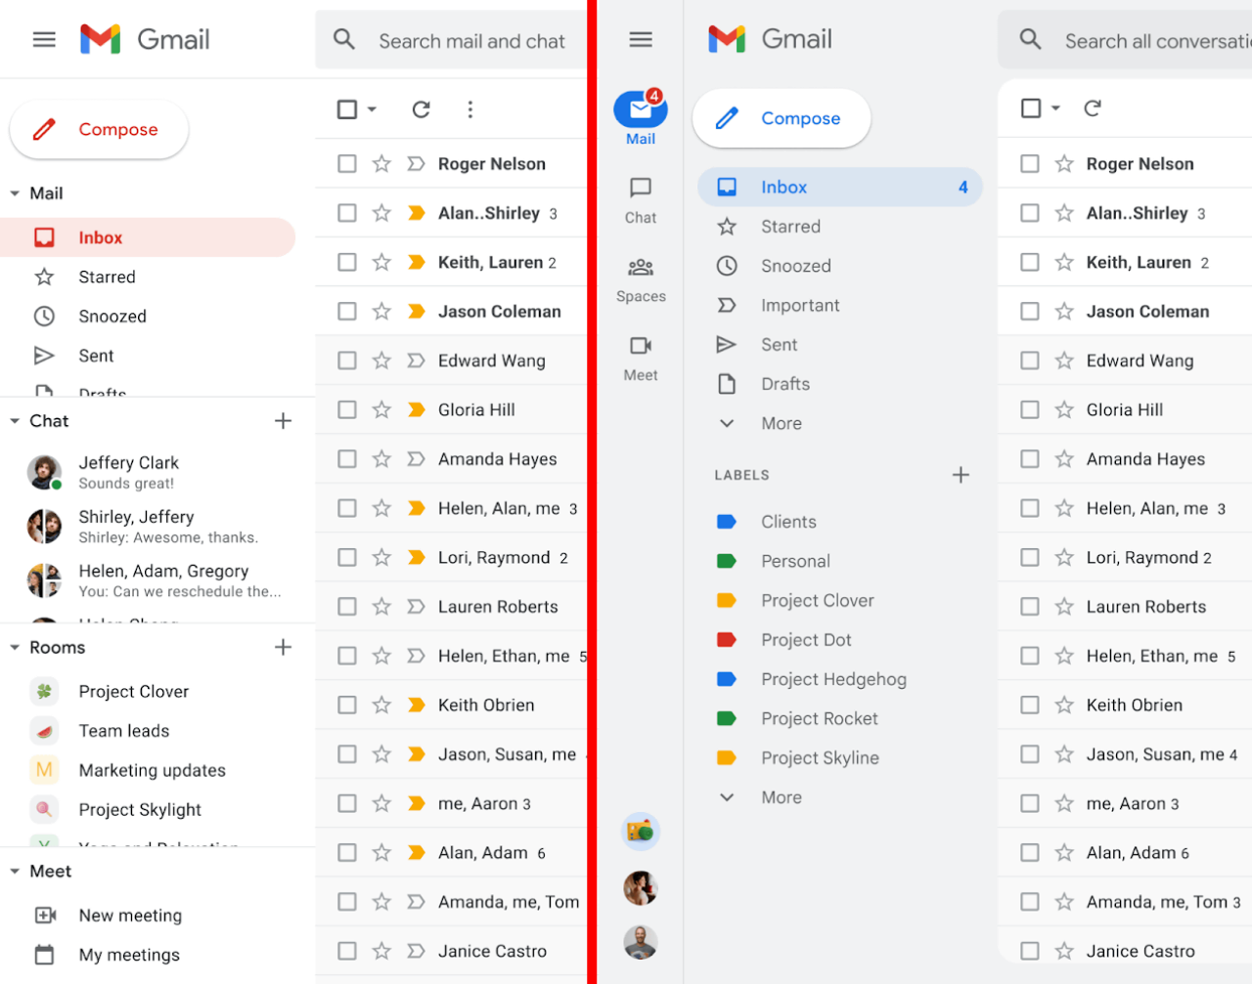This screenshot has height=984, width=1252.
Task: Check the left view's Keith, Lauren email
Action: click(347, 262)
